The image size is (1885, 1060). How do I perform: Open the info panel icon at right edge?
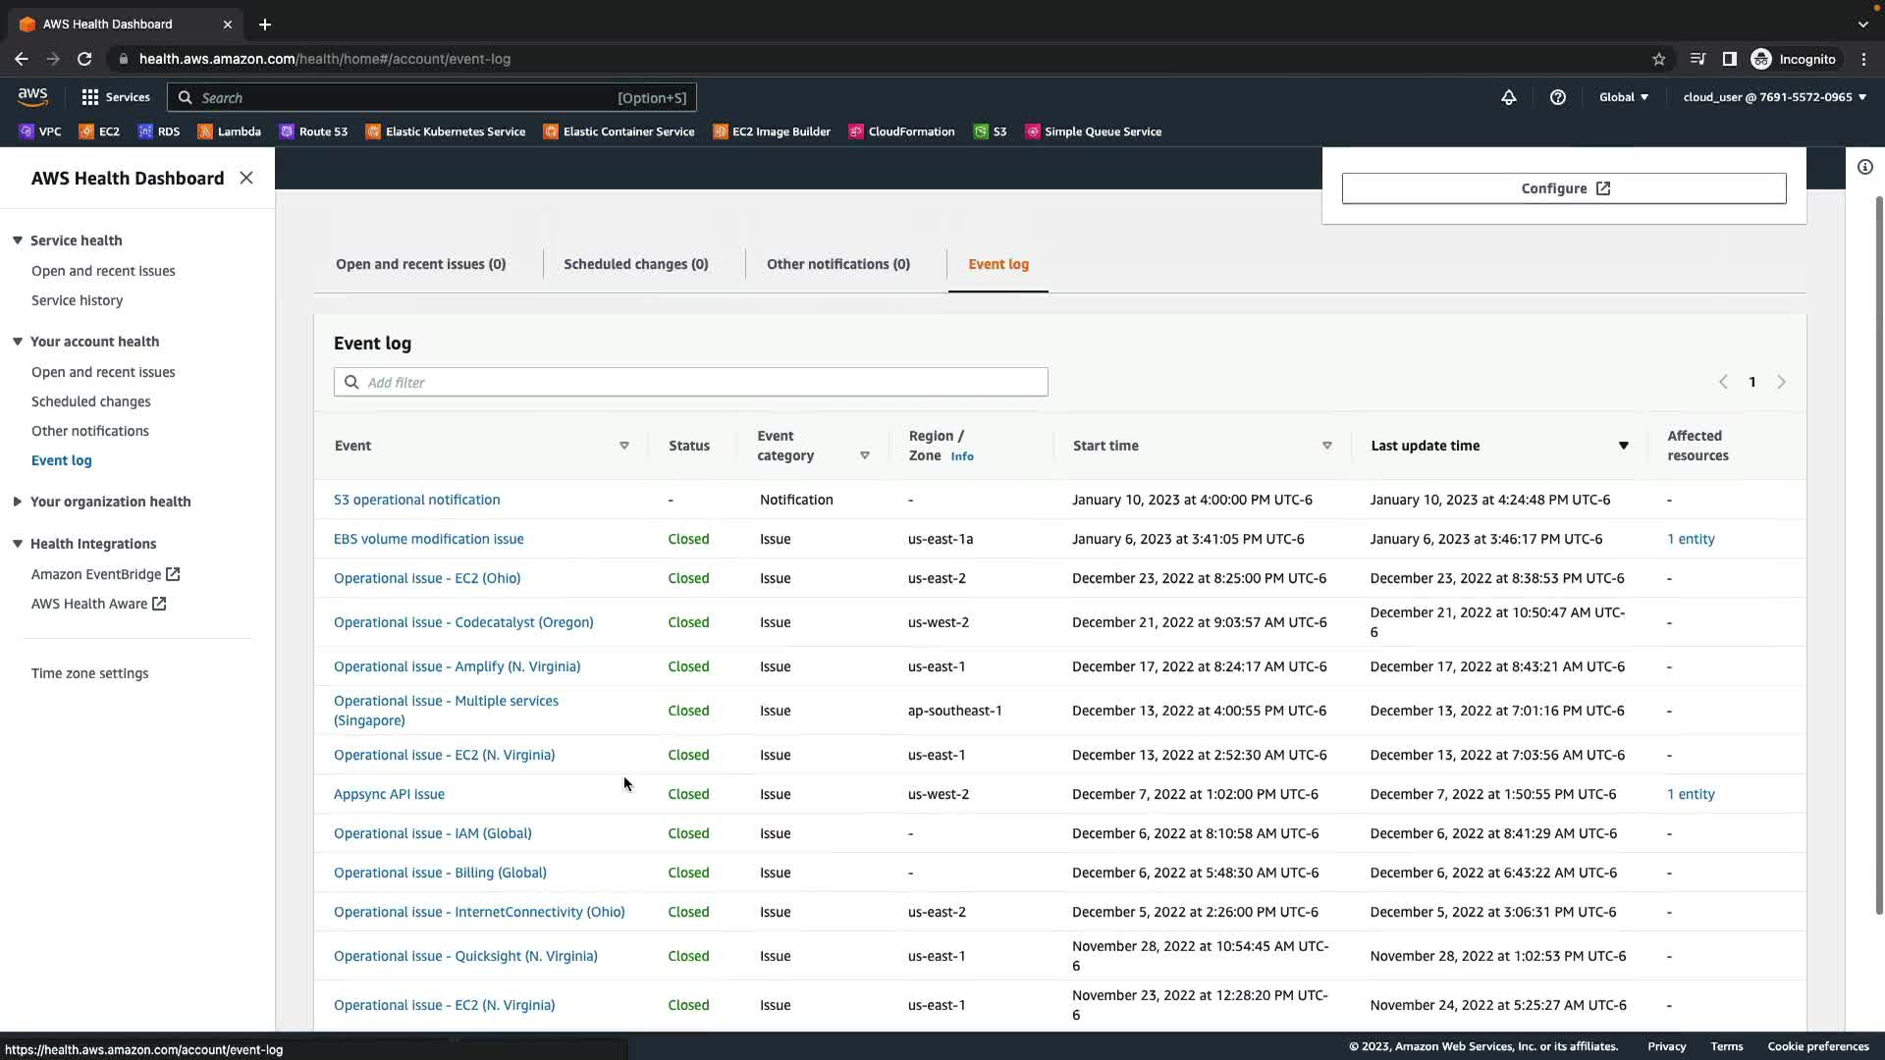(x=1864, y=168)
